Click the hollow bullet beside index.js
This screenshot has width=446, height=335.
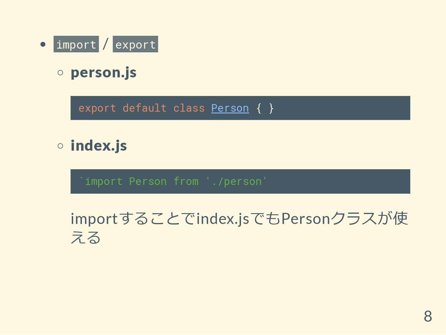click(60, 146)
